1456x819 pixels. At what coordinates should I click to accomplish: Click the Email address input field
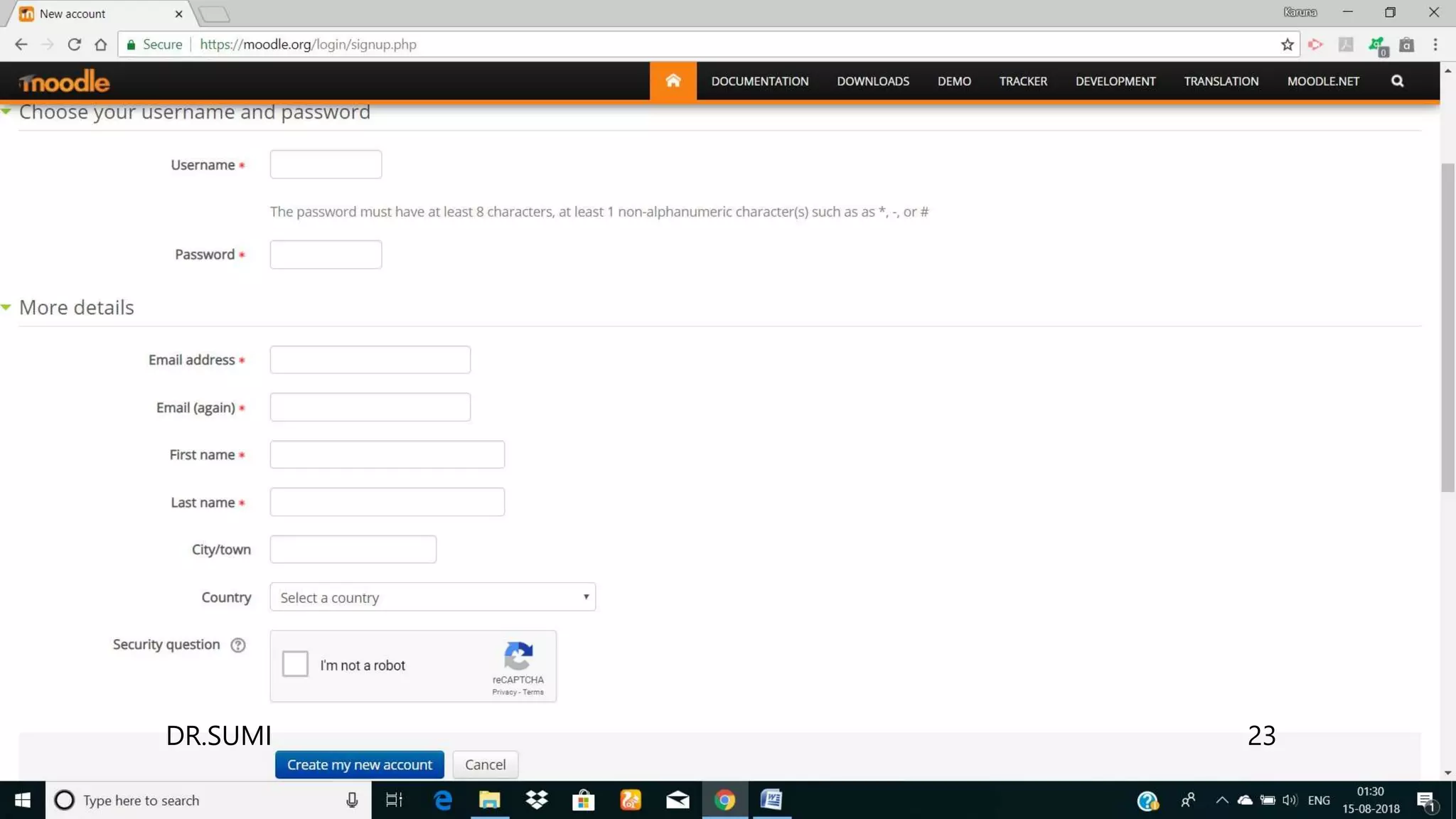click(x=370, y=360)
